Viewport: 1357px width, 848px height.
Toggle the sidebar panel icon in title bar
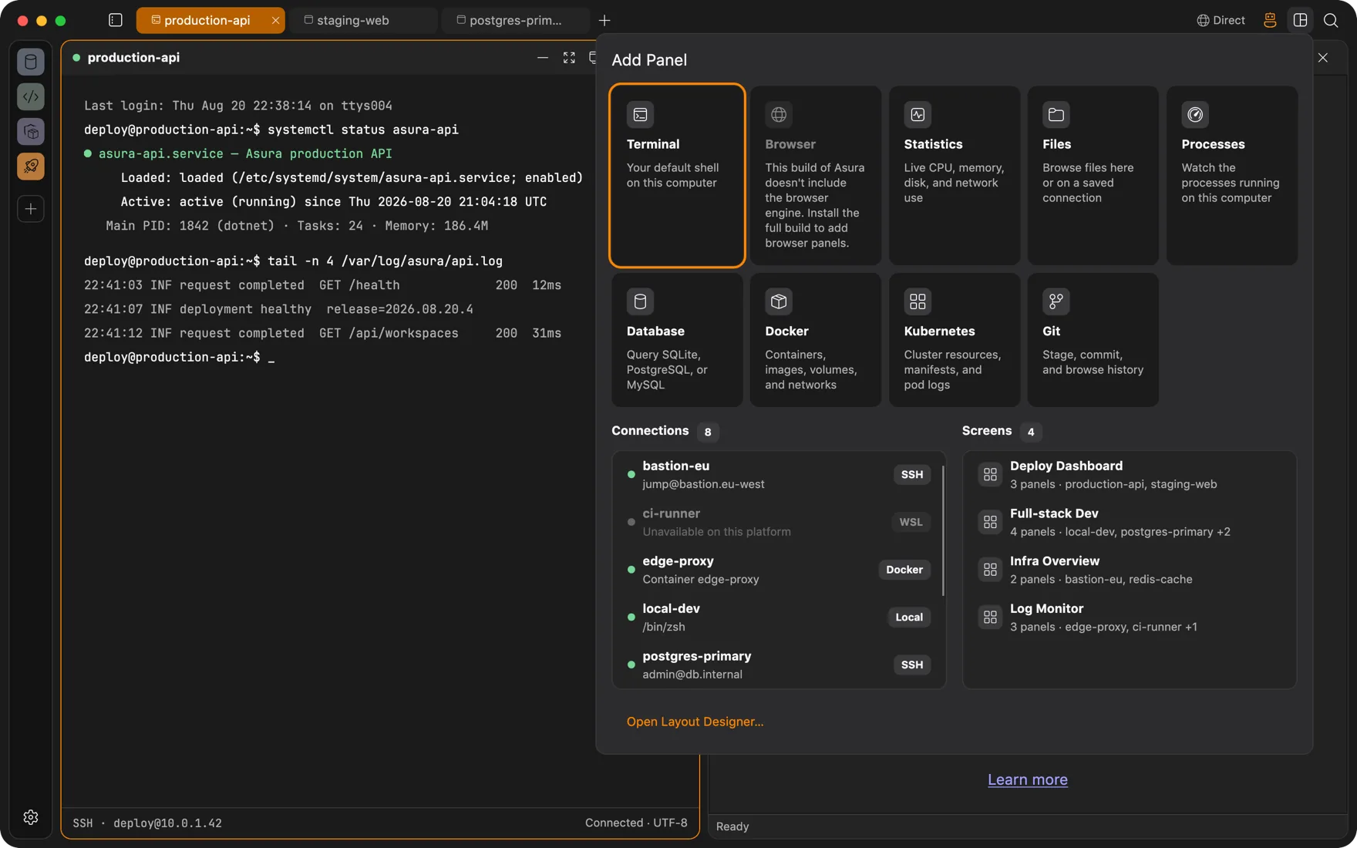point(116,20)
